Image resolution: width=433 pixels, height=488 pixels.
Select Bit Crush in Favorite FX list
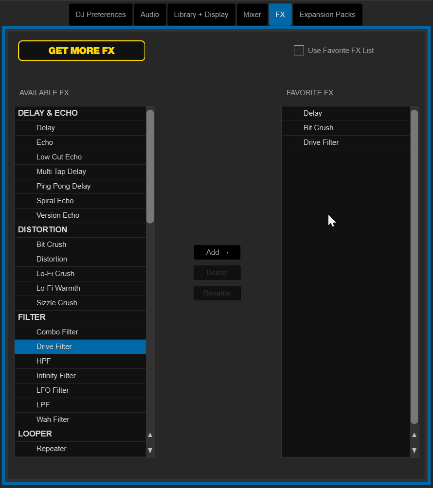pyautogui.click(x=318, y=128)
